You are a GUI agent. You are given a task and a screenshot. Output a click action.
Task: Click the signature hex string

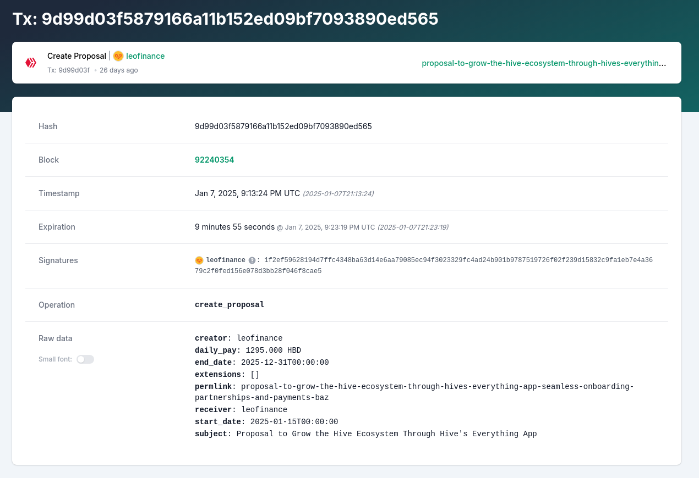tap(424, 266)
